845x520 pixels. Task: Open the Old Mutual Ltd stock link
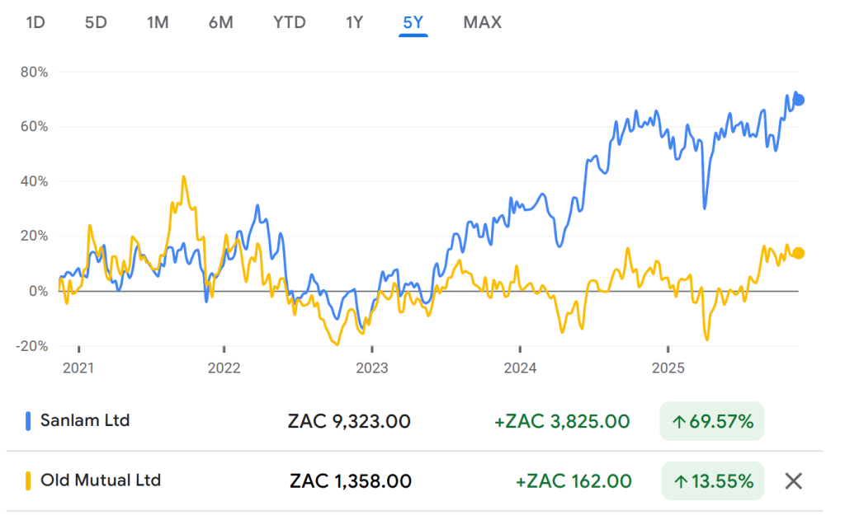pos(101,480)
